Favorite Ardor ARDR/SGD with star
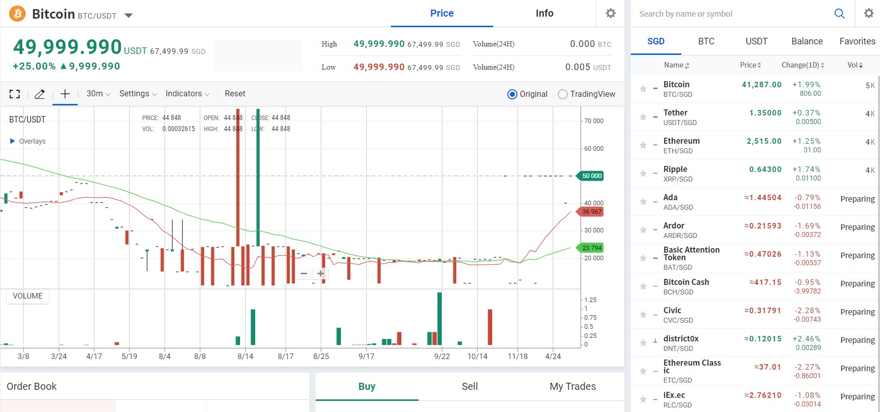Viewport: 880px width, 412px height. 643,230
